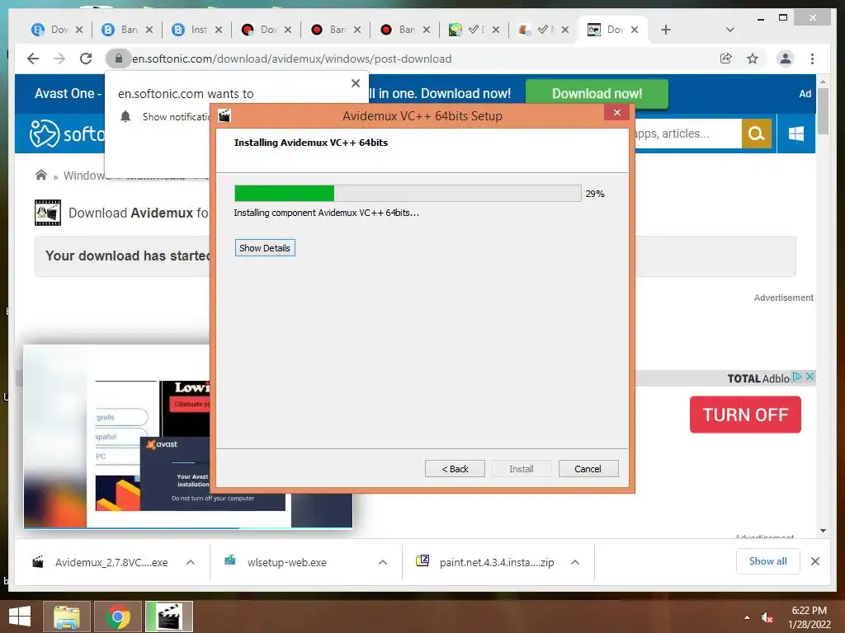
Task: Open File Explorer from taskbar
Action: pyautogui.click(x=66, y=617)
